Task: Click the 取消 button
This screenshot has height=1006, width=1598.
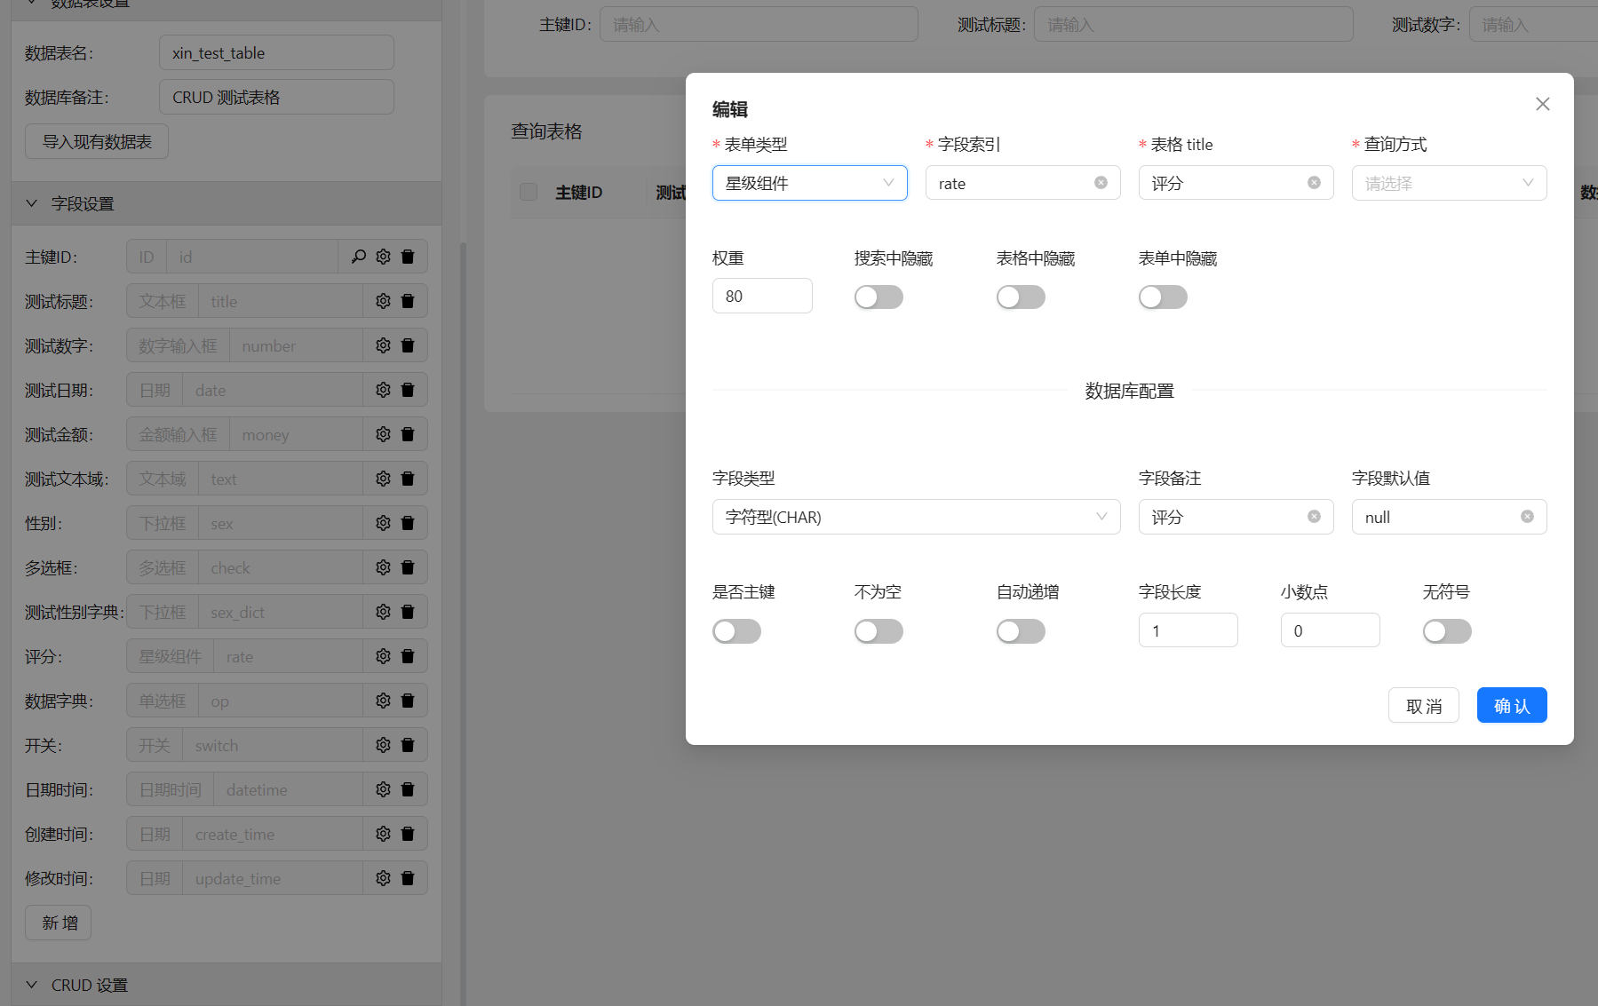Action: pos(1423,705)
